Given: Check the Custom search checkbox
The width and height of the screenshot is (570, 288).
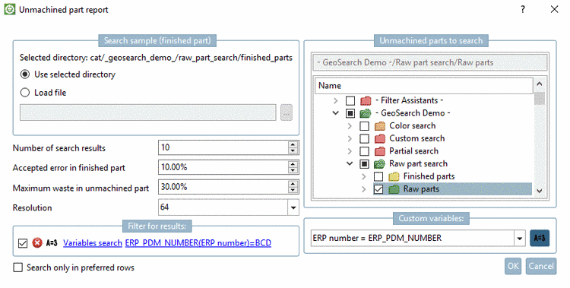Looking at the screenshot, I should click(364, 139).
